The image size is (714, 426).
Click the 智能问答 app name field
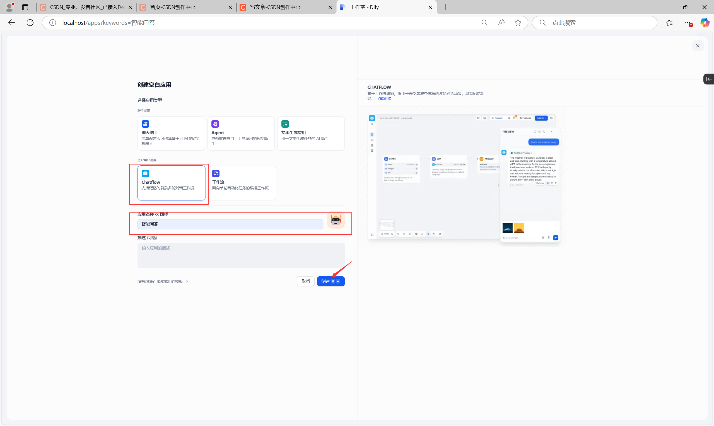click(x=230, y=224)
